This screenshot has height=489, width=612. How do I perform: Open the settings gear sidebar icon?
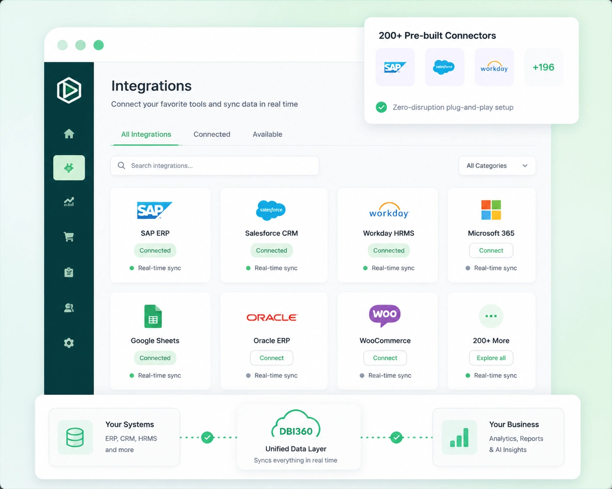(x=69, y=343)
